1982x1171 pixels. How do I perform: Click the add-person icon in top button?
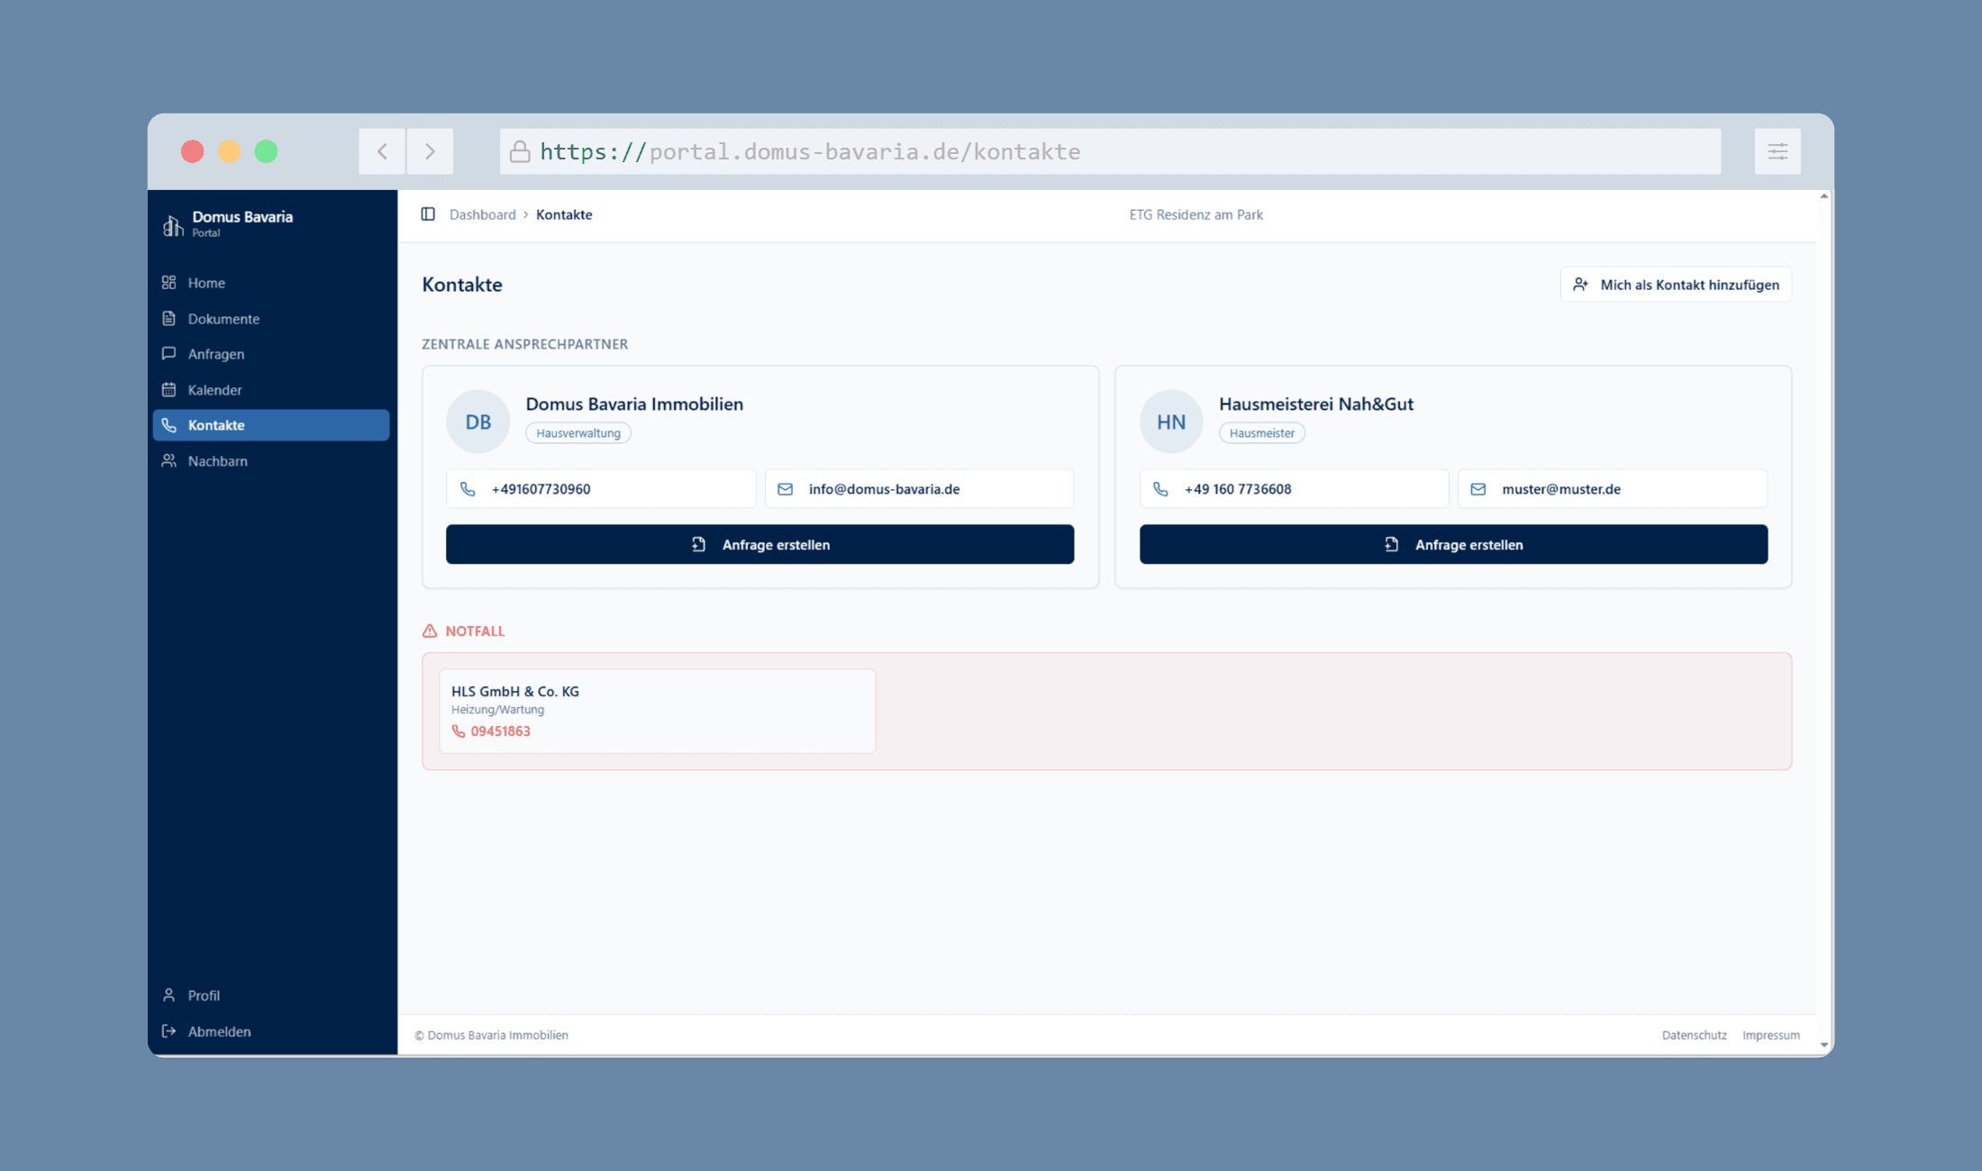1580,285
